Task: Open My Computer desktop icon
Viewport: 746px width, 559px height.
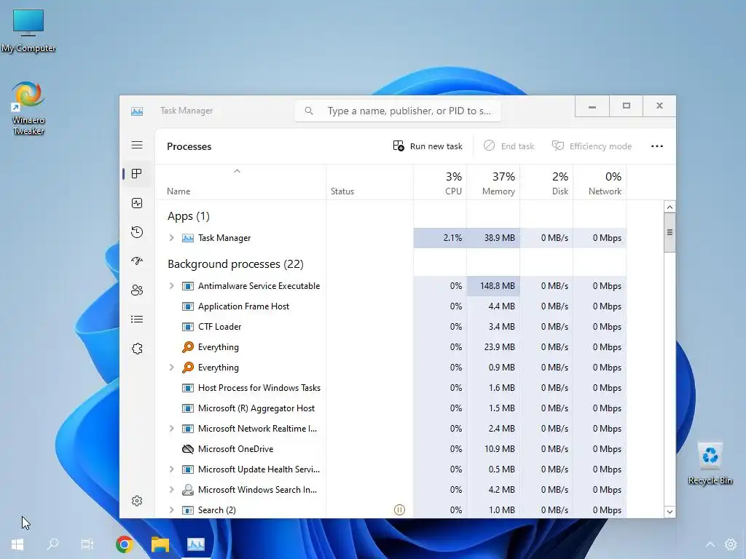Action: point(28,31)
